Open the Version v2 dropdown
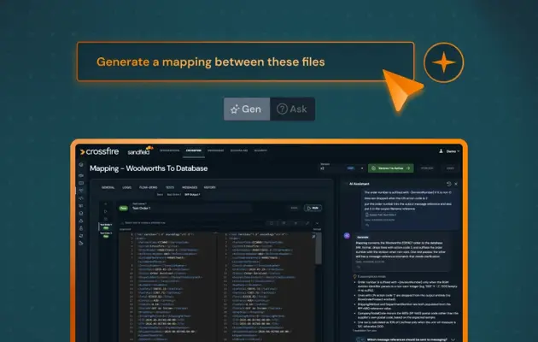 (342, 168)
